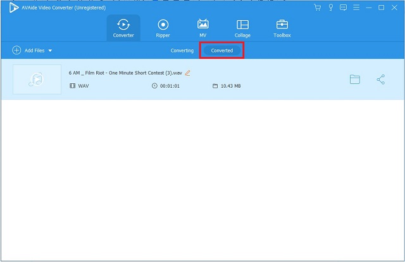This screenshot has height=262, width=405.
Task: Click the AVAide app logo icon
Action: pos(14,8)
